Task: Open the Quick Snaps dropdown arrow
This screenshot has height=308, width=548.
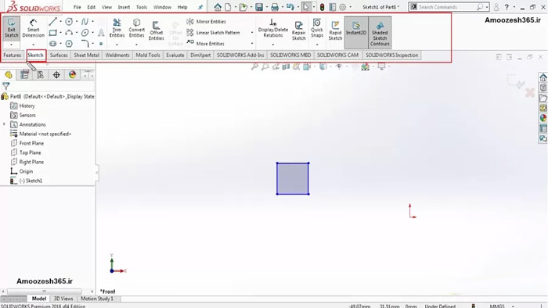Action: [x=317, y=45]
